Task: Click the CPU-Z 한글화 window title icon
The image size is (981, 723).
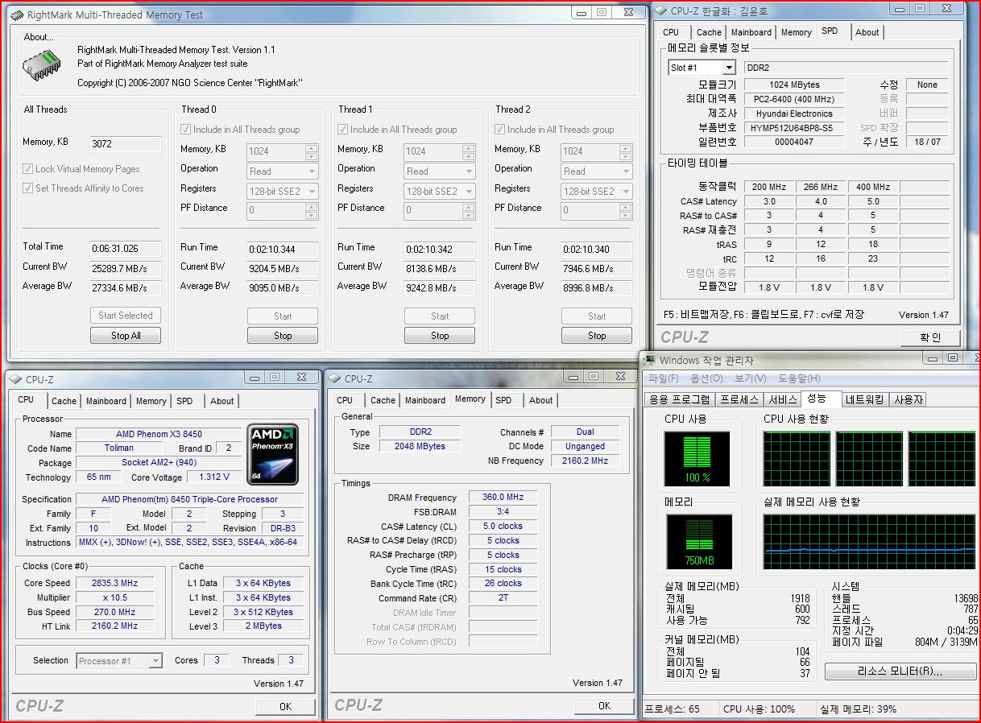Action: [x=660, y=10]
